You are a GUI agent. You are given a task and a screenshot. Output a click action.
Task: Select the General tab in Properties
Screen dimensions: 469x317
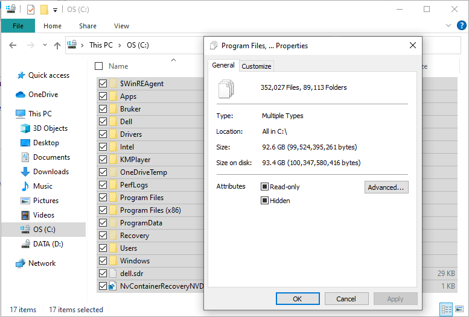coord(223,65)
